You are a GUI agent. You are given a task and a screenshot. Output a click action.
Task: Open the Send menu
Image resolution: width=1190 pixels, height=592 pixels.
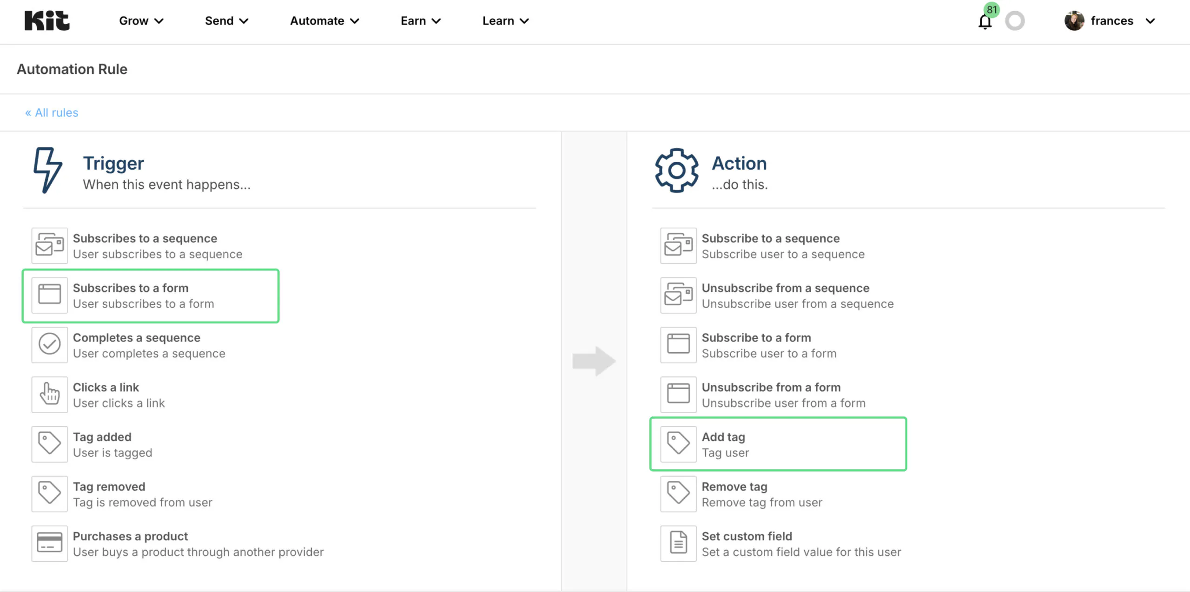226,21
